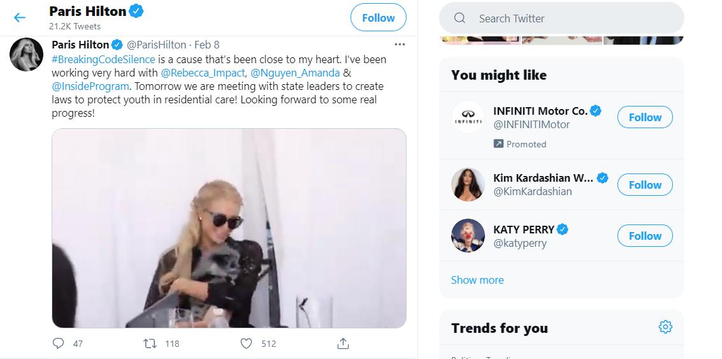Share the tweet via share icon
This screenshot has height=359, width=722.
343,344
